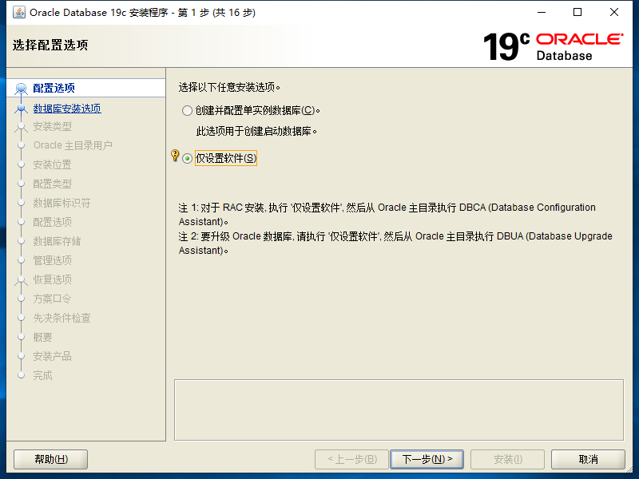
Task: Click the 配置选项 step marker icon
Action: [x=21, y=89]
